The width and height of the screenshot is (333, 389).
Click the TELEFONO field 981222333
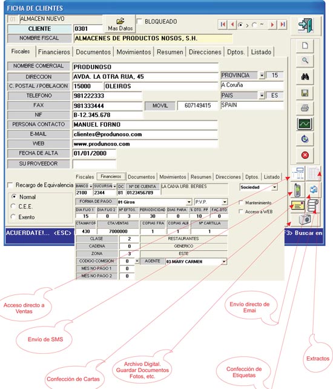[107, 96]
